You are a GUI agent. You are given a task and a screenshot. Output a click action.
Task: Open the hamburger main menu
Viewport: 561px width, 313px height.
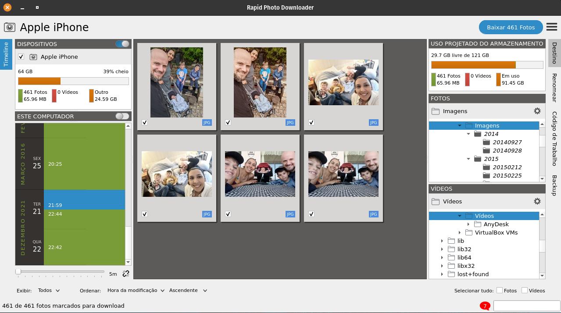551,27
